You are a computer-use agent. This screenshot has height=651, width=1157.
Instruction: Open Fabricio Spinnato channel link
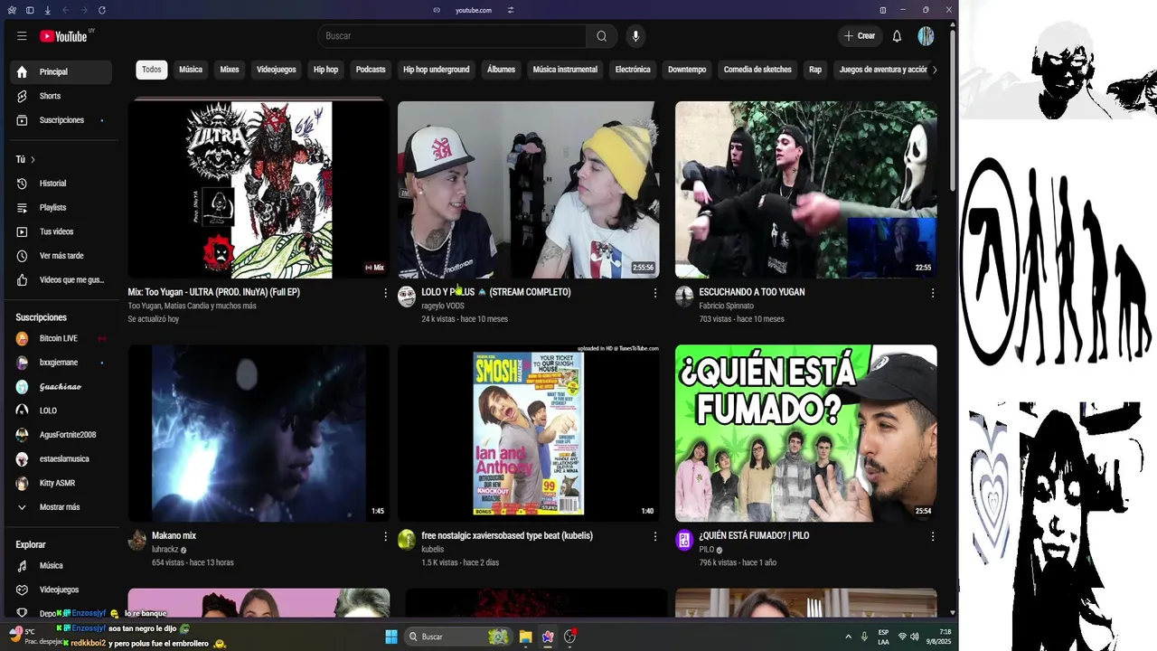pos(727,307)
